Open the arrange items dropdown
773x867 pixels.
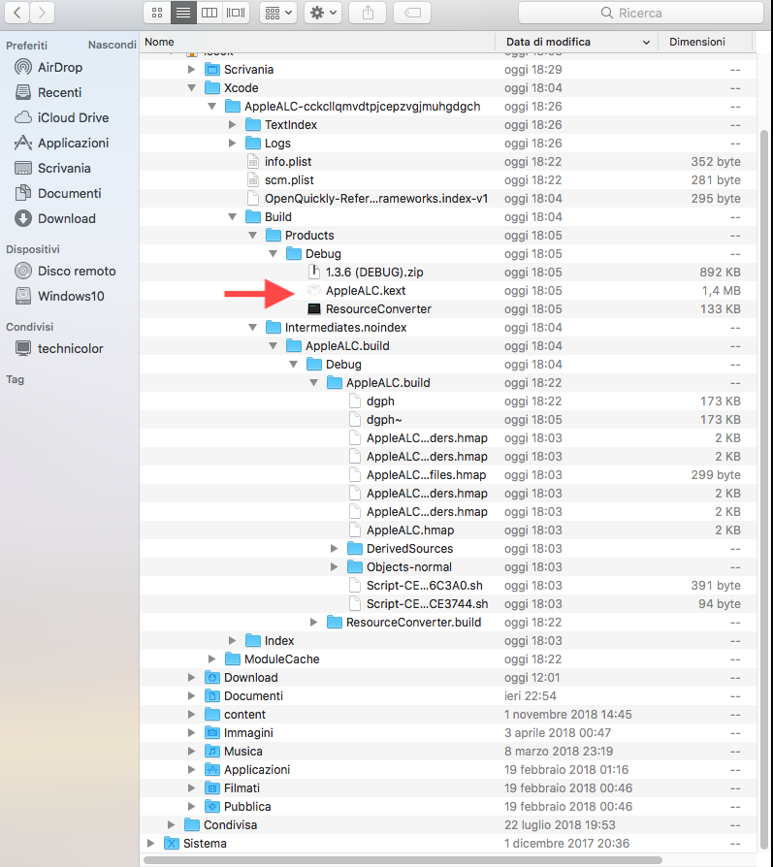point(278,13)
